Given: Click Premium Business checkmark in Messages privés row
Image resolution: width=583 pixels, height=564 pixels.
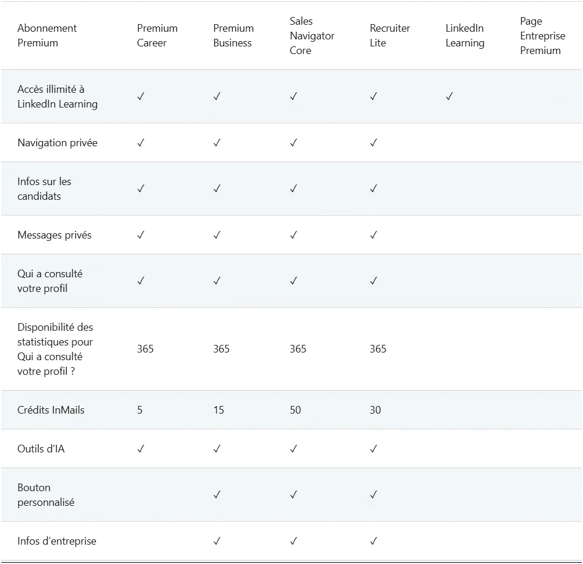Looking at the screenshot, I should [216, 235].
